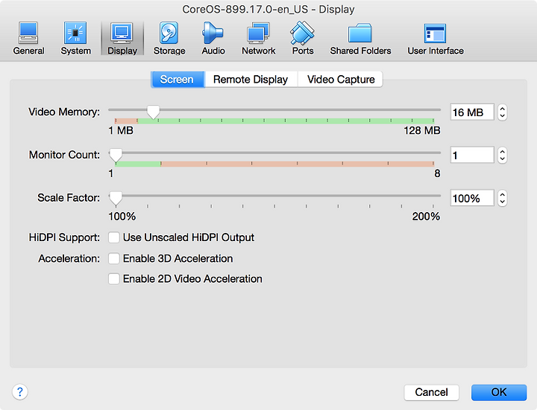
Task: Open the Audio settings pane
Action: click(213, 39)
